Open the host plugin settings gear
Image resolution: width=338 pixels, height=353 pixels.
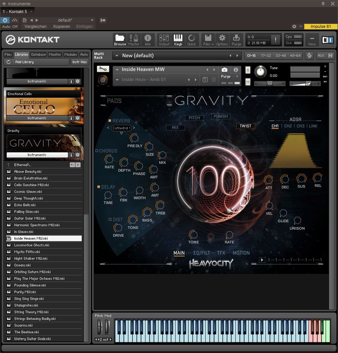pos(294,26)
